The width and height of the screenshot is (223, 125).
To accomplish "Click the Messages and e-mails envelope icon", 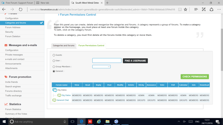I will point(6,45).
